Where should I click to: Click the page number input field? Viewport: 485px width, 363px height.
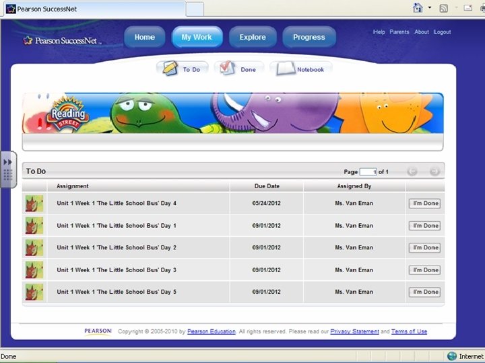point(368,171)
